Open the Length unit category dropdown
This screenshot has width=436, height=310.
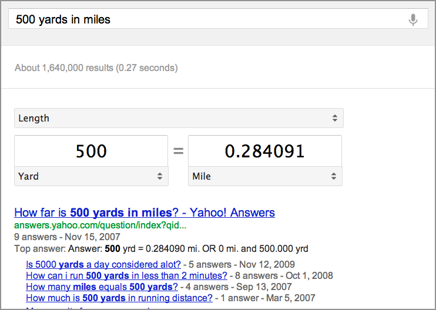179,118
